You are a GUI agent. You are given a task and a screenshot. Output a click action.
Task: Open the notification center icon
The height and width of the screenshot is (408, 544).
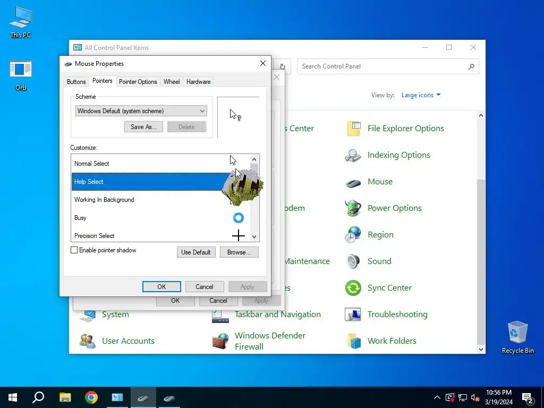point(528,397)
